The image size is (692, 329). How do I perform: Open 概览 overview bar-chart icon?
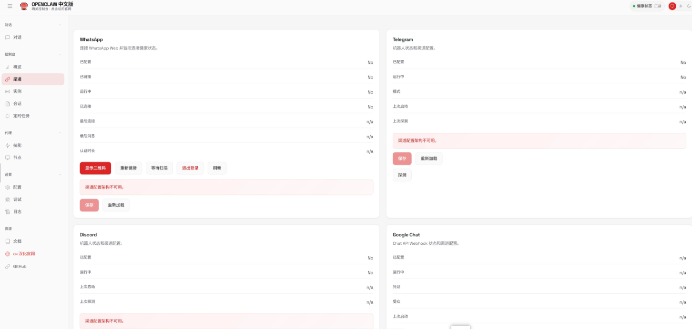point(7,67)
